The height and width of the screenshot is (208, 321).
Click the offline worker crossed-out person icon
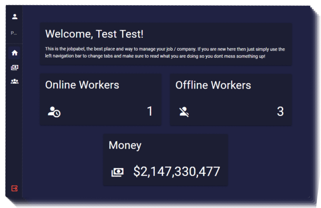click(x=184, y=112)
